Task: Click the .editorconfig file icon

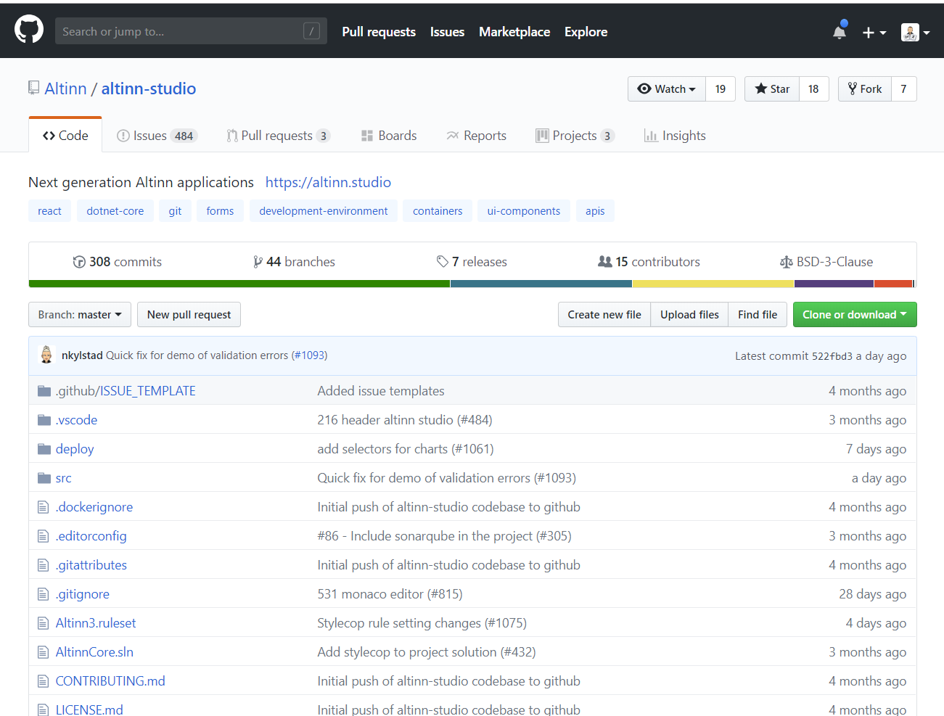Action: (43, 536)
